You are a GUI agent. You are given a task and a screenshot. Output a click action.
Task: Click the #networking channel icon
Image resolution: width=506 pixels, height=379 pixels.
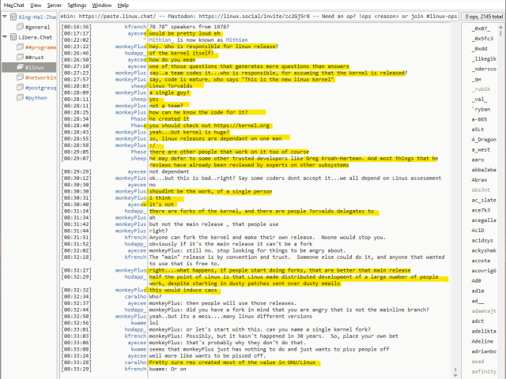[20, 78]
